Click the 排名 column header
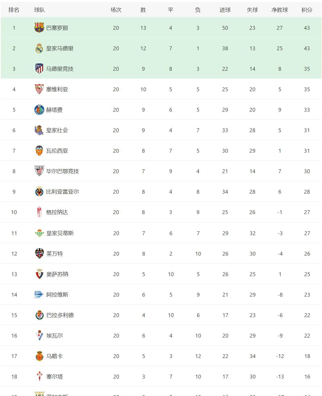Viewport: 322px width, 396px height. 14,10
